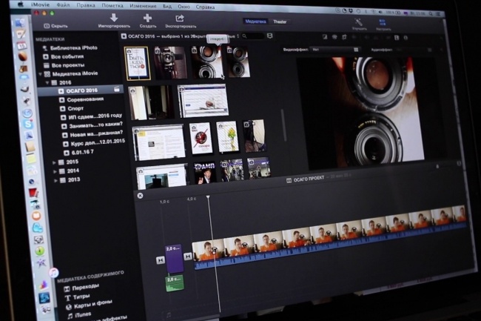Click the video and audio effects filter icon
481x321 pixels.
click(397, 38)
